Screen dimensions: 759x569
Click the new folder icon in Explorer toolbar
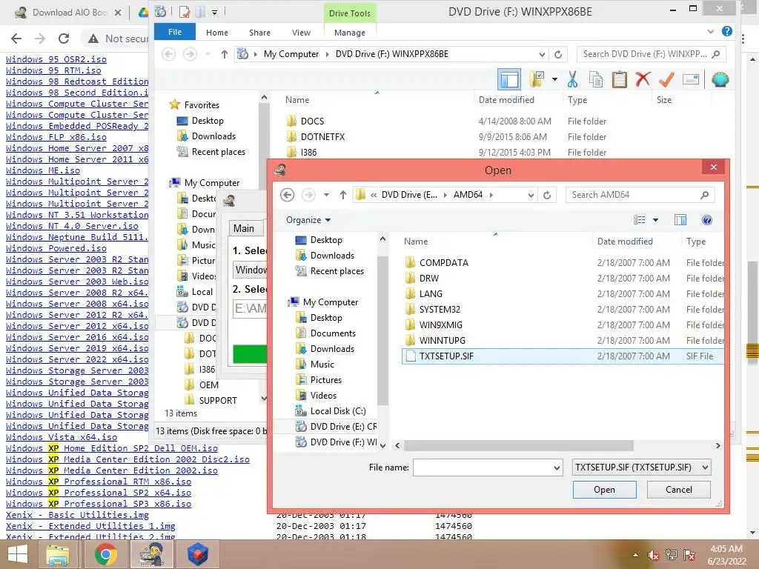tap(537, 79)
